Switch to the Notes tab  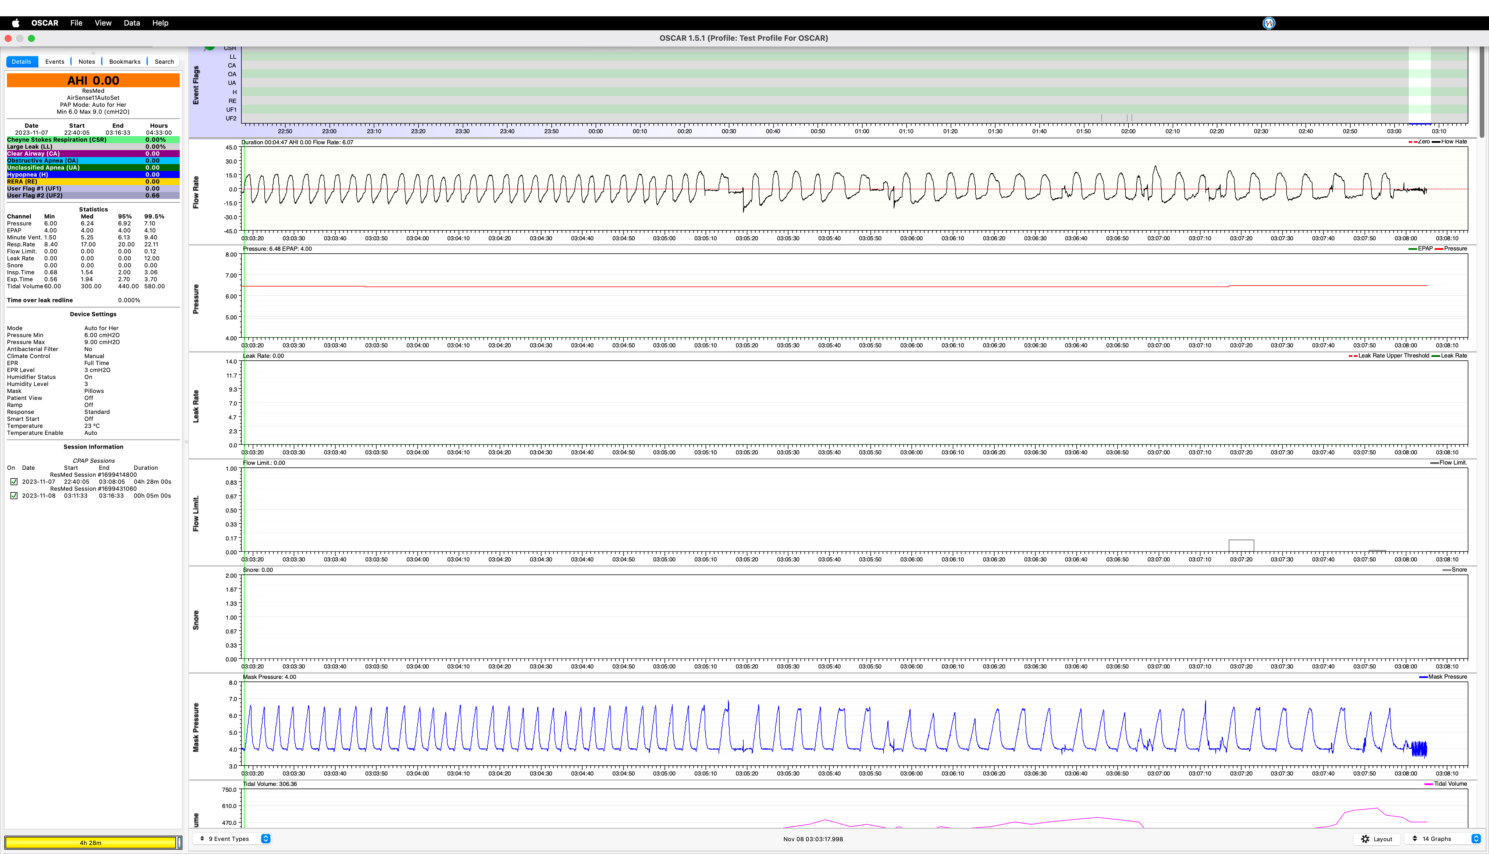coord(87,62)
